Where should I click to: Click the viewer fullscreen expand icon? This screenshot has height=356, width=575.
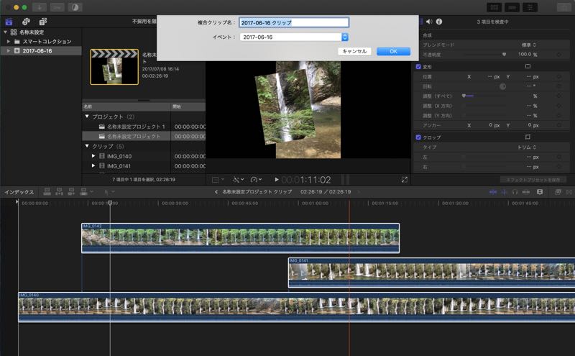pos(405,179)
